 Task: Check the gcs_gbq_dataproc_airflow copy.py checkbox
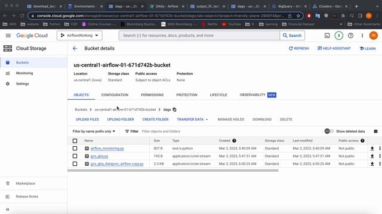click(75, 164)
